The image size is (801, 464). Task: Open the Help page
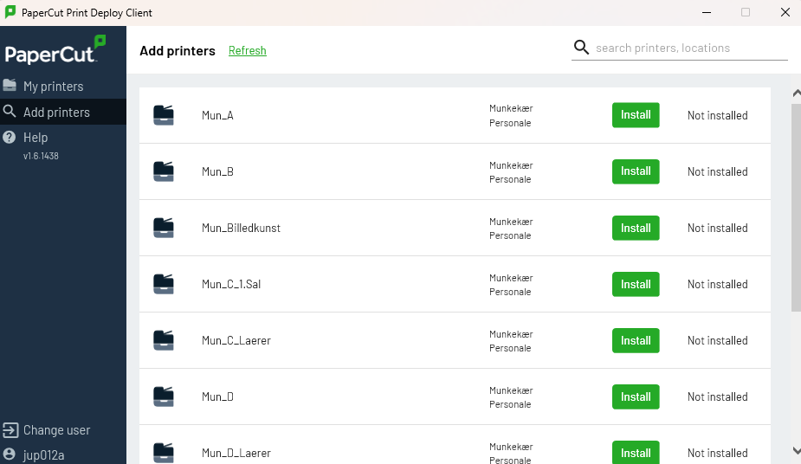[x=36, y=138]
